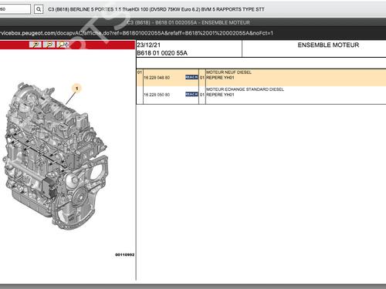Click the REACH badge for 16 228 050 80
The width and height of the screenshot is (386, 289).
[x=191, y=94]
